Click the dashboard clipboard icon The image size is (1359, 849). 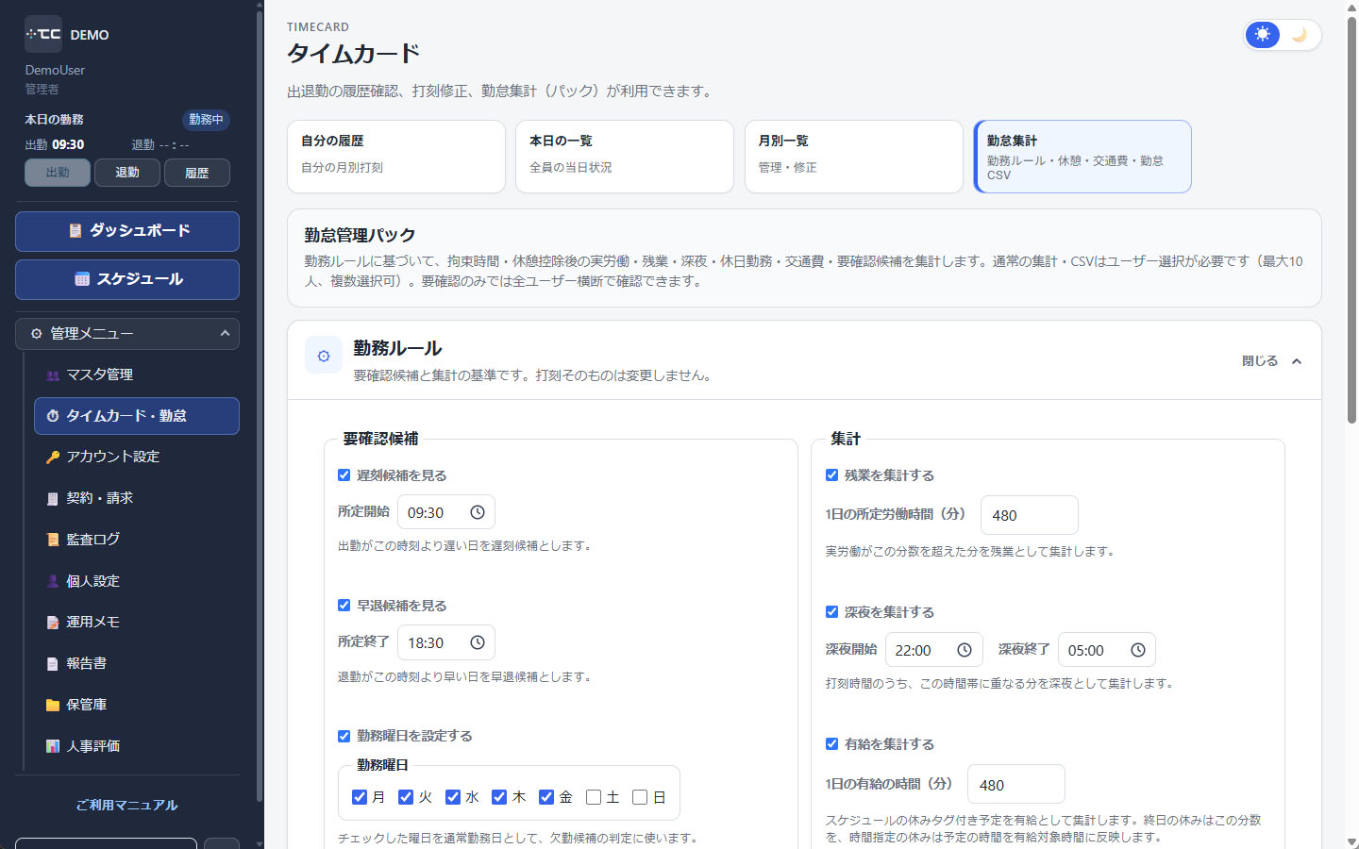point(75,231)
